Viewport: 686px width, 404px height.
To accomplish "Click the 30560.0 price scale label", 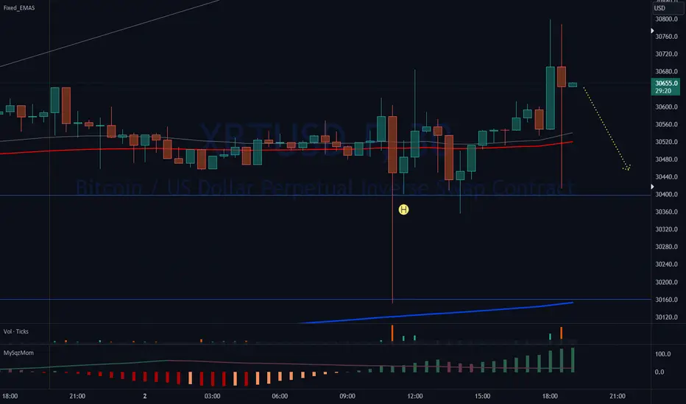I will click(x=666, y=124).
